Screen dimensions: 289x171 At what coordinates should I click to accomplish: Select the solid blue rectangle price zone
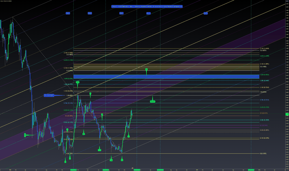[x=166, y=76]
